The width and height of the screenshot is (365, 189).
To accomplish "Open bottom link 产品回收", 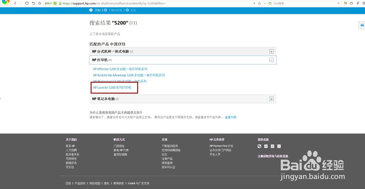I will (x=80, y=184).
